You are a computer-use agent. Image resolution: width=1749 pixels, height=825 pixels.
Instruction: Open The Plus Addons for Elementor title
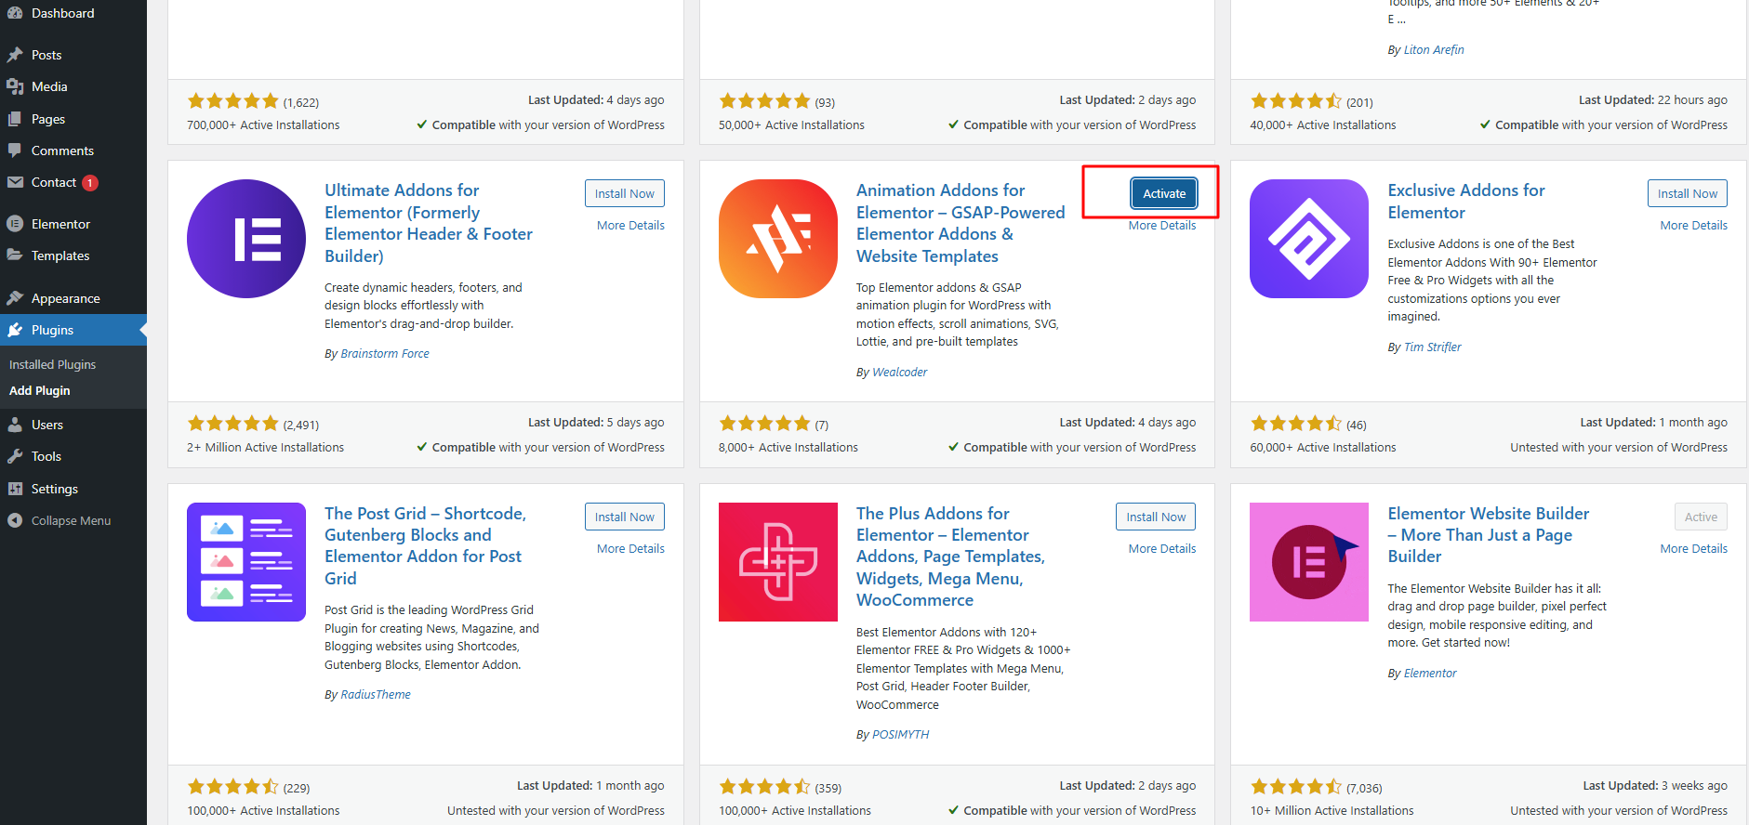(950, 557)
